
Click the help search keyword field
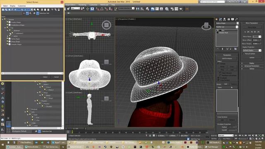(x=212, y=2)
